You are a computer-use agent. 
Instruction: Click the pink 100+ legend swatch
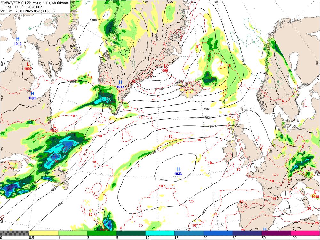305,233
